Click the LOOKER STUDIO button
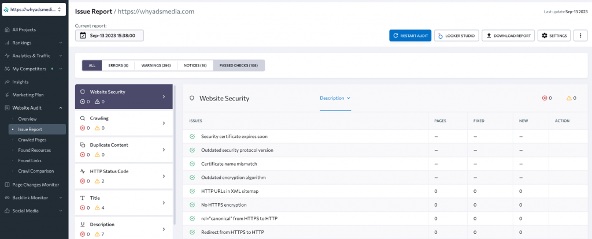 (x=457, y=35)
